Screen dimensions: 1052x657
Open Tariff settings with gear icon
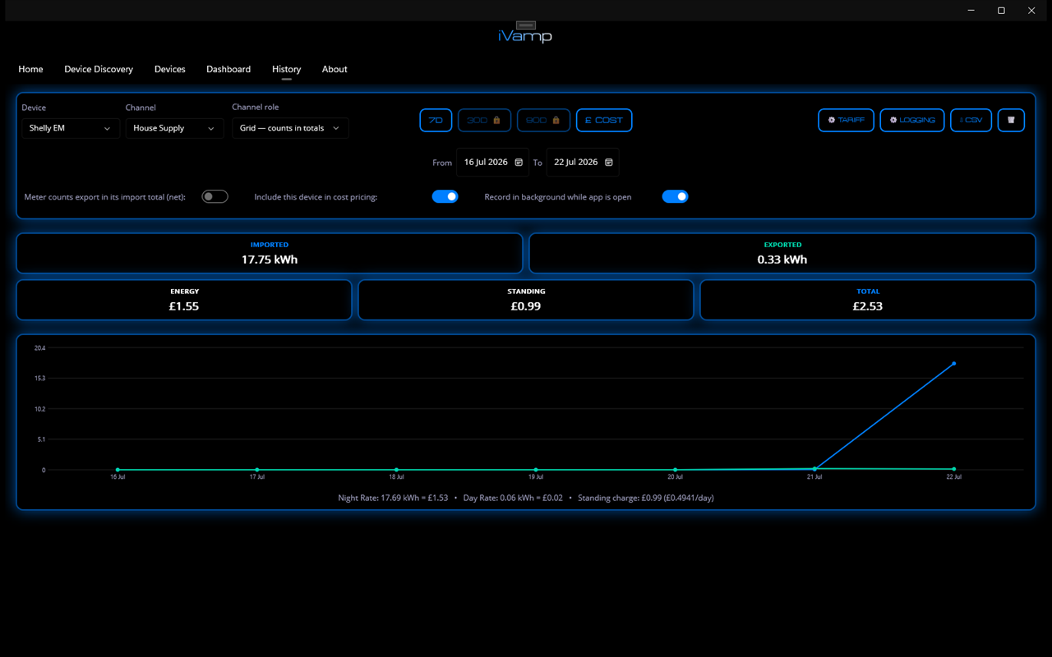[x=846, y=120]
